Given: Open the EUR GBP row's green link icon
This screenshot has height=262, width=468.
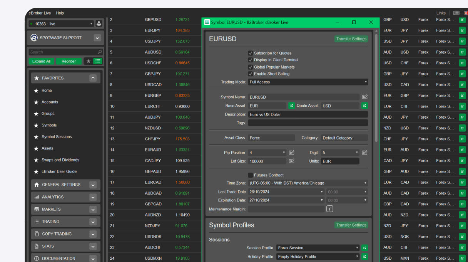Looking at the screenshot, I should tap(462, 96).
